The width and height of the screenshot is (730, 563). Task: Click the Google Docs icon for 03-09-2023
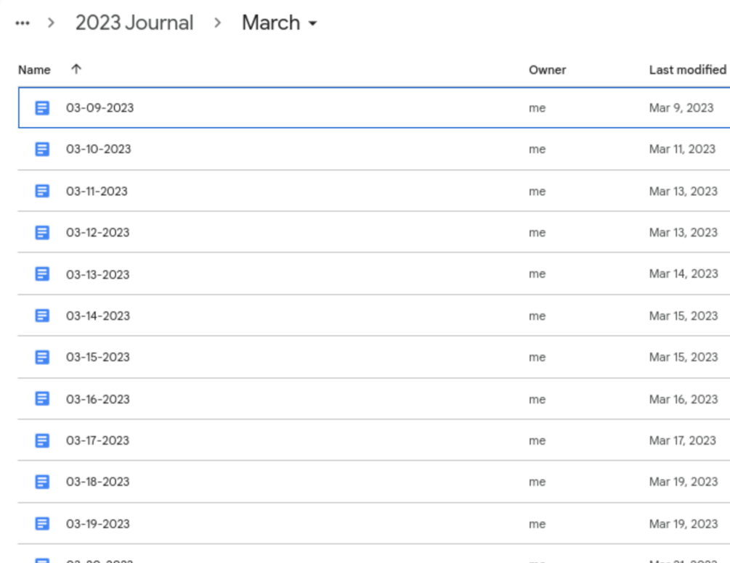click(x=43, y=108)
